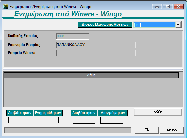Viewport: 187px width, 138px height.
Task: Click the Διαβάστηκαν label beside Διαγράφηκαν
Action: pyautogui.click(x=84, y=113)
